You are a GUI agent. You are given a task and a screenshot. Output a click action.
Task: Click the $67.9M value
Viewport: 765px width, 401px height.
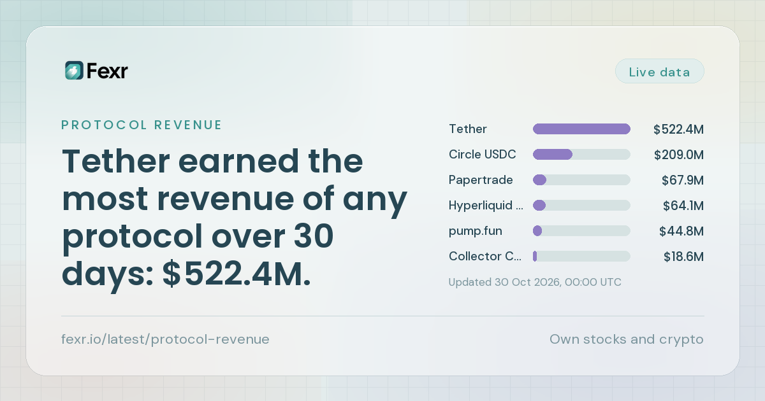[683, 180]
